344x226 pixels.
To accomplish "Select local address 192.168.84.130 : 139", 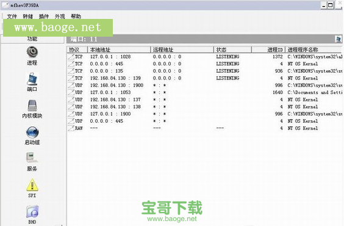I will 115,78.
